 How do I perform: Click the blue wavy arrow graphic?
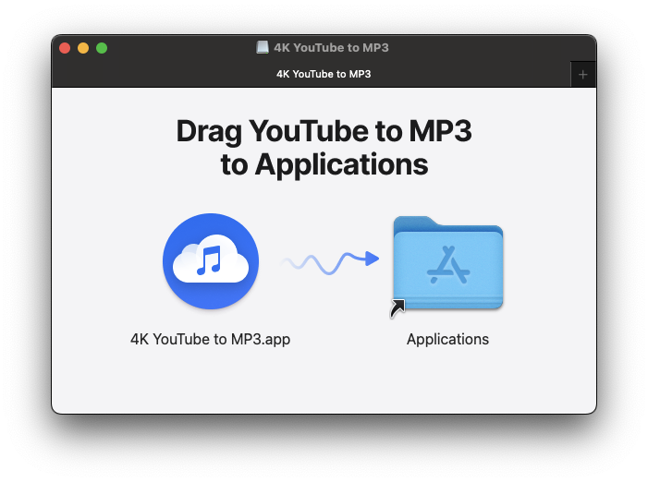click(330, 261)
